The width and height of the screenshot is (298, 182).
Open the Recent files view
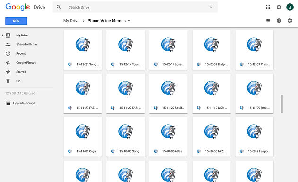point(21,53)
